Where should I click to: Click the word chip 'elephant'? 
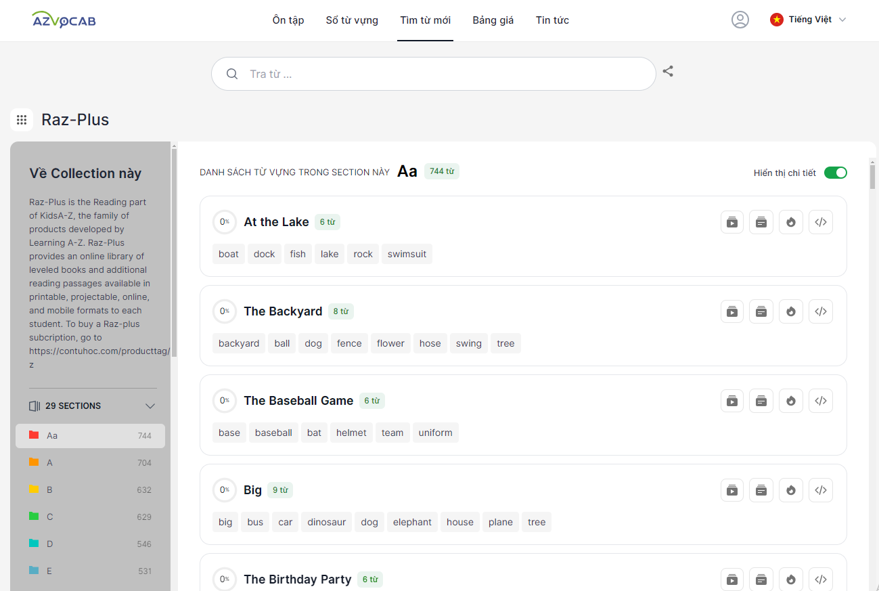pos(412,522)
